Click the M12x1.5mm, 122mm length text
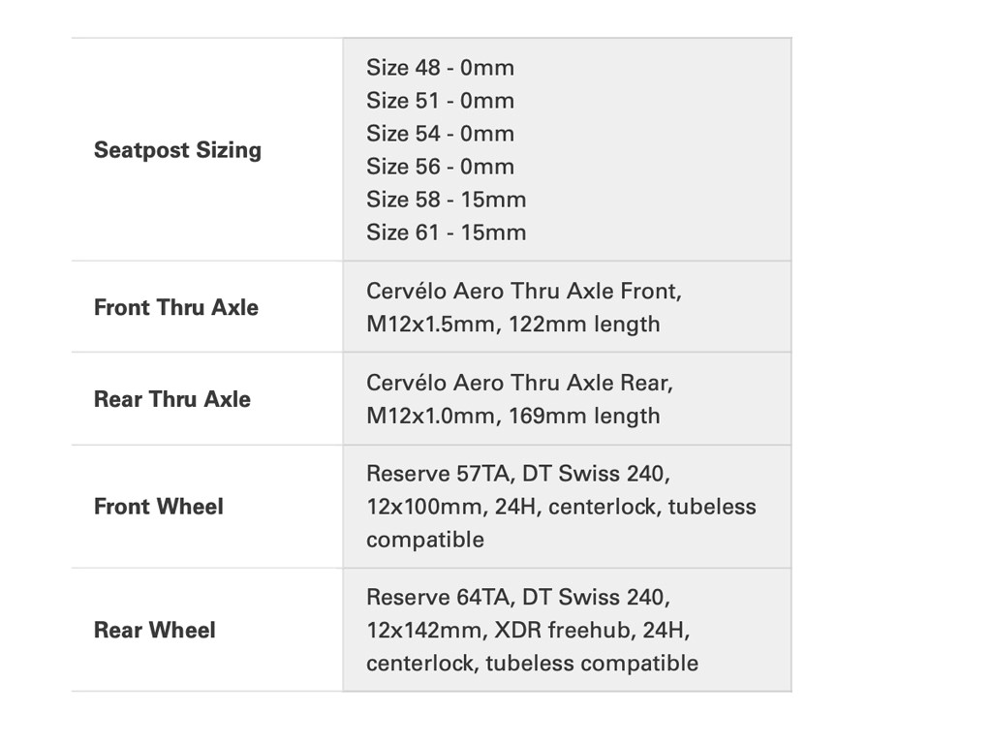 coord(512,325)
